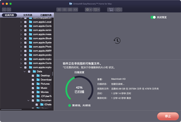Uncheck the Pictures folder checkbox
181x122 pixels.
[33, 84]
